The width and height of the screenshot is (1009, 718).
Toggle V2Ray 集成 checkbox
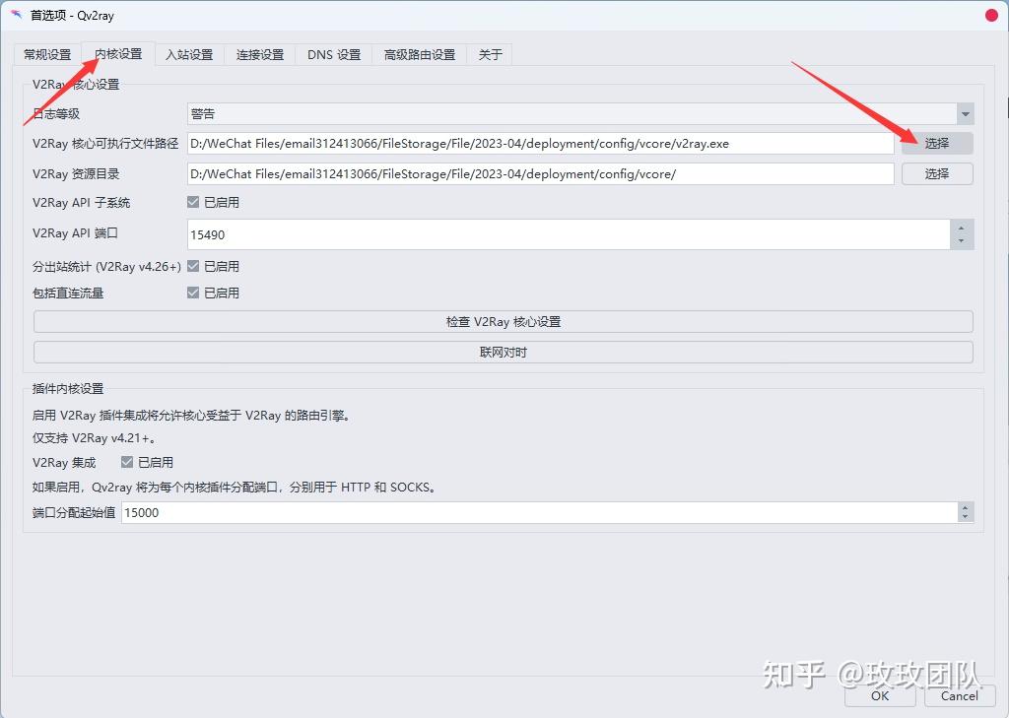tap(127, 462)
